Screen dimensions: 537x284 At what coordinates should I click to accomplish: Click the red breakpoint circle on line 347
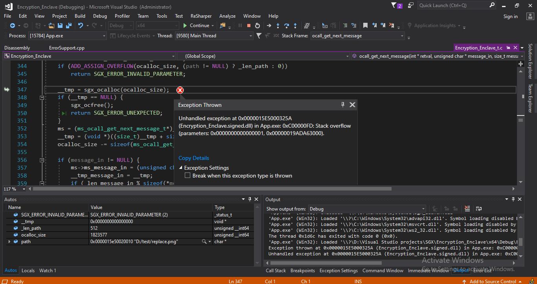[x=180, y=90]
